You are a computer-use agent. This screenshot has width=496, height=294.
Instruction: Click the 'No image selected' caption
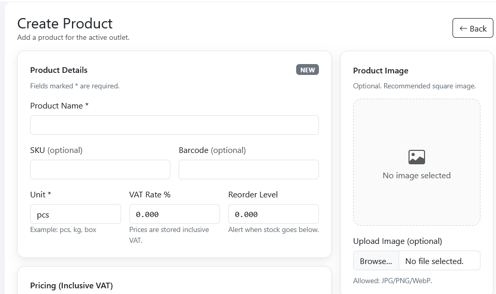click(417, 176)
